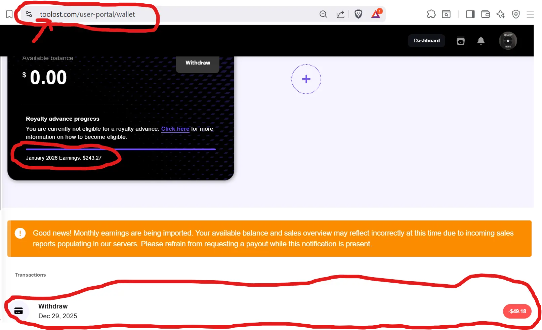Open the notifications bell
The image size is (542, 330).
pos(481,41)
